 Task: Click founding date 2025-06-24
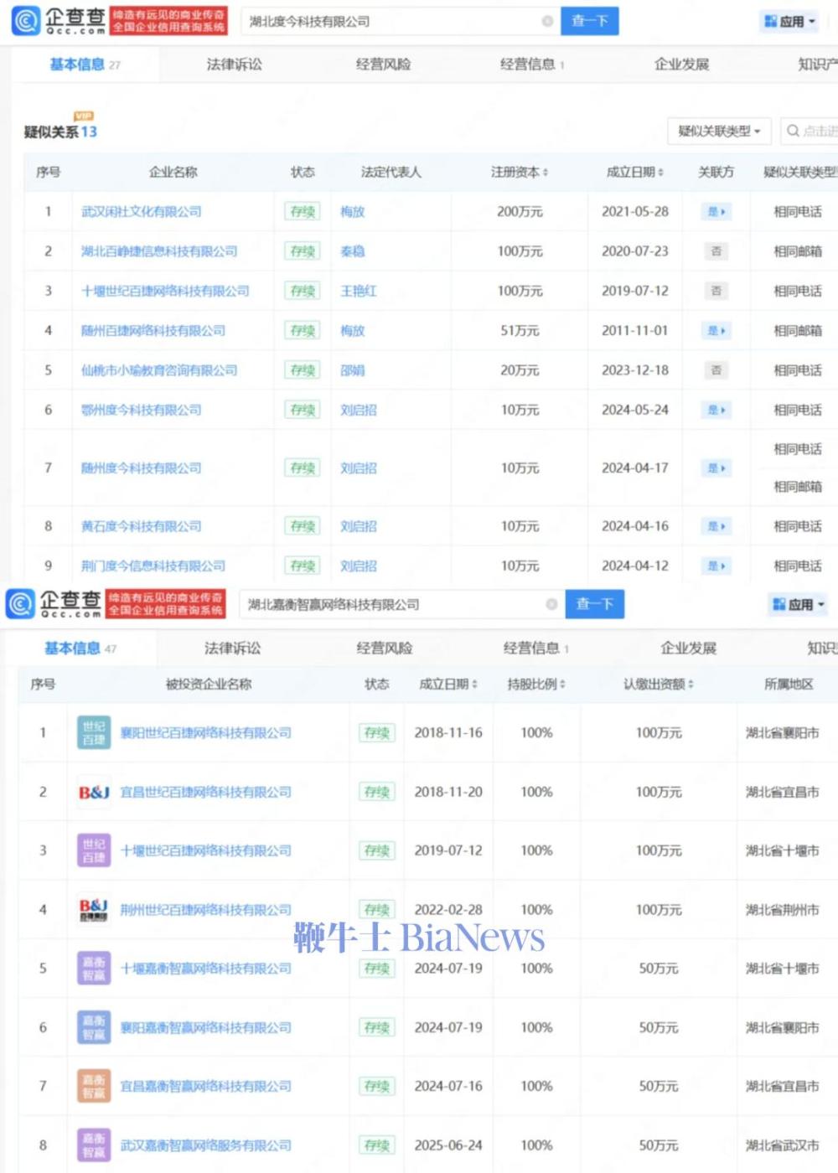448,1145
